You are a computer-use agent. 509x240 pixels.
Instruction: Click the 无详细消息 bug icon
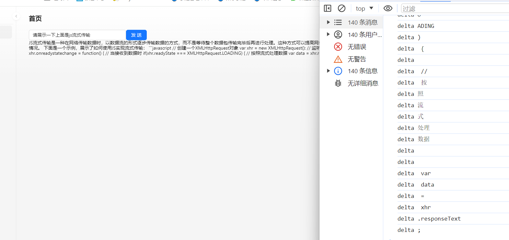coord(338,83)
